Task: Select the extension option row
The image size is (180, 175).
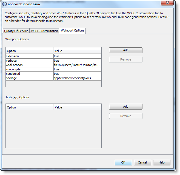Action: (x=29, y=56)
